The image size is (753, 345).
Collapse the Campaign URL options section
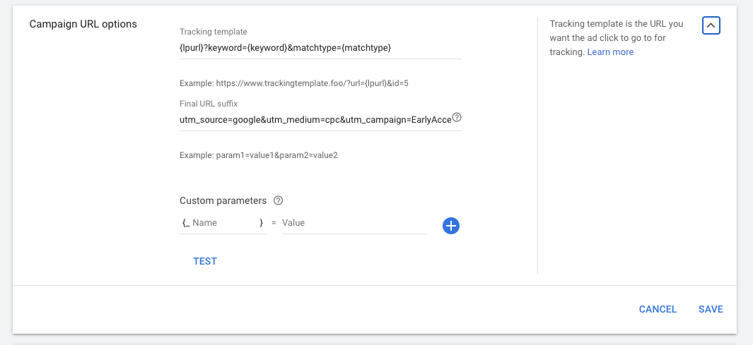711,25
